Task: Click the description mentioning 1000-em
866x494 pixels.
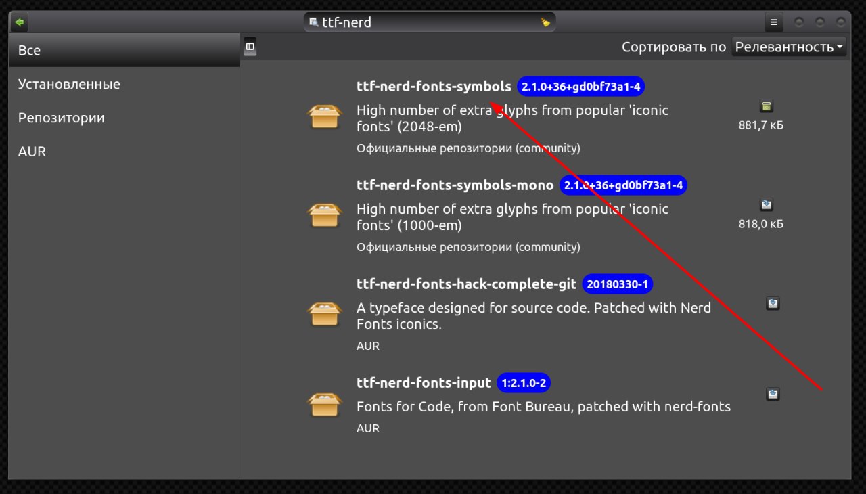Action: 512,217
